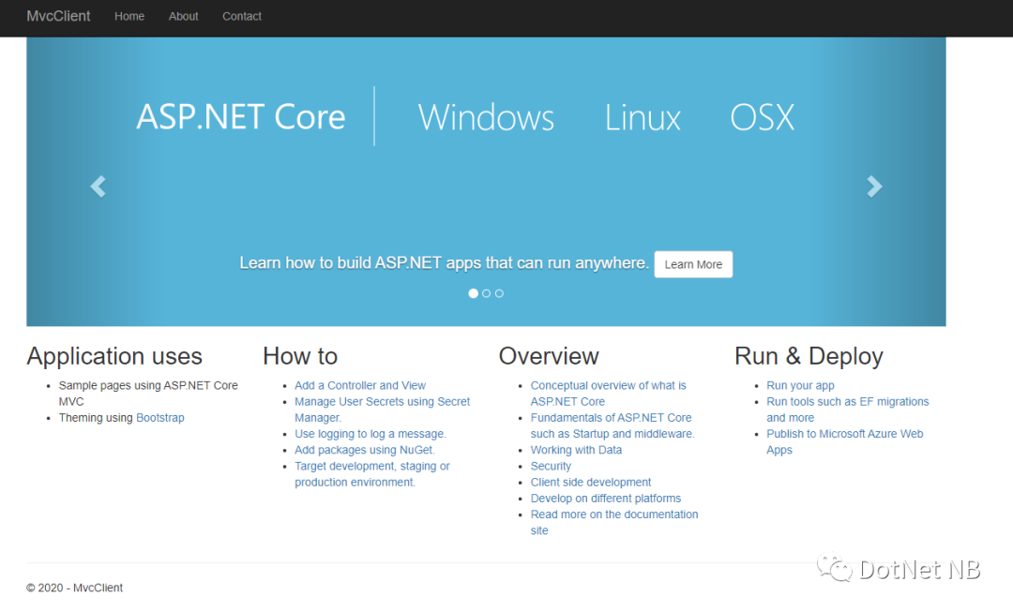Click the Application uses heading
This screenshot has height=611, width=1013.
coord(114,356)
